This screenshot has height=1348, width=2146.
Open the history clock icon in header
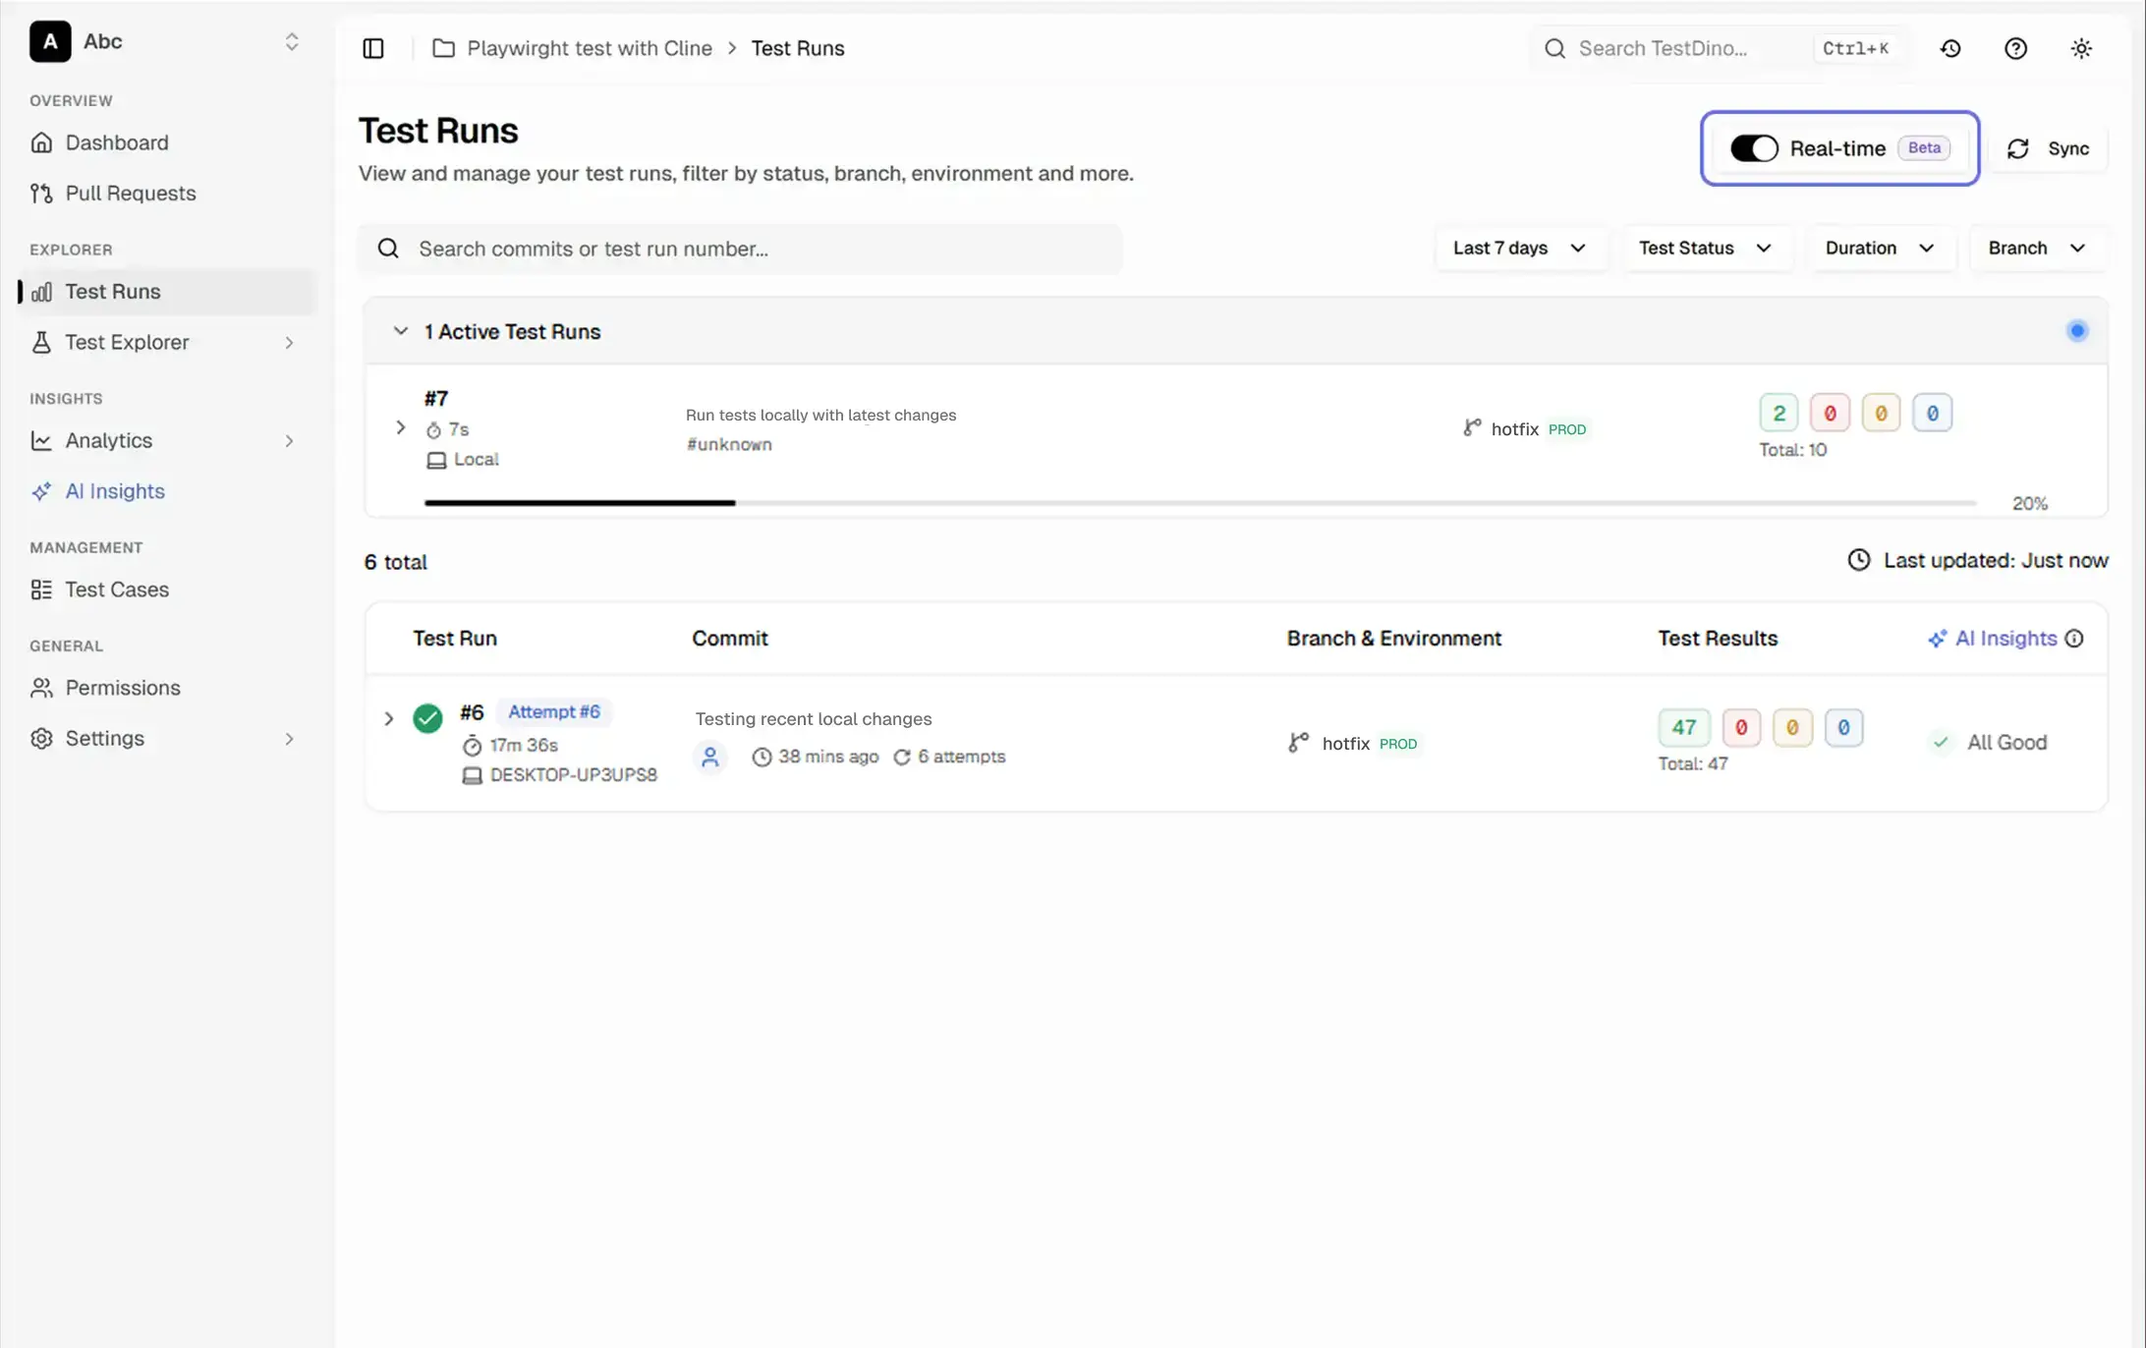(1950, 48)
